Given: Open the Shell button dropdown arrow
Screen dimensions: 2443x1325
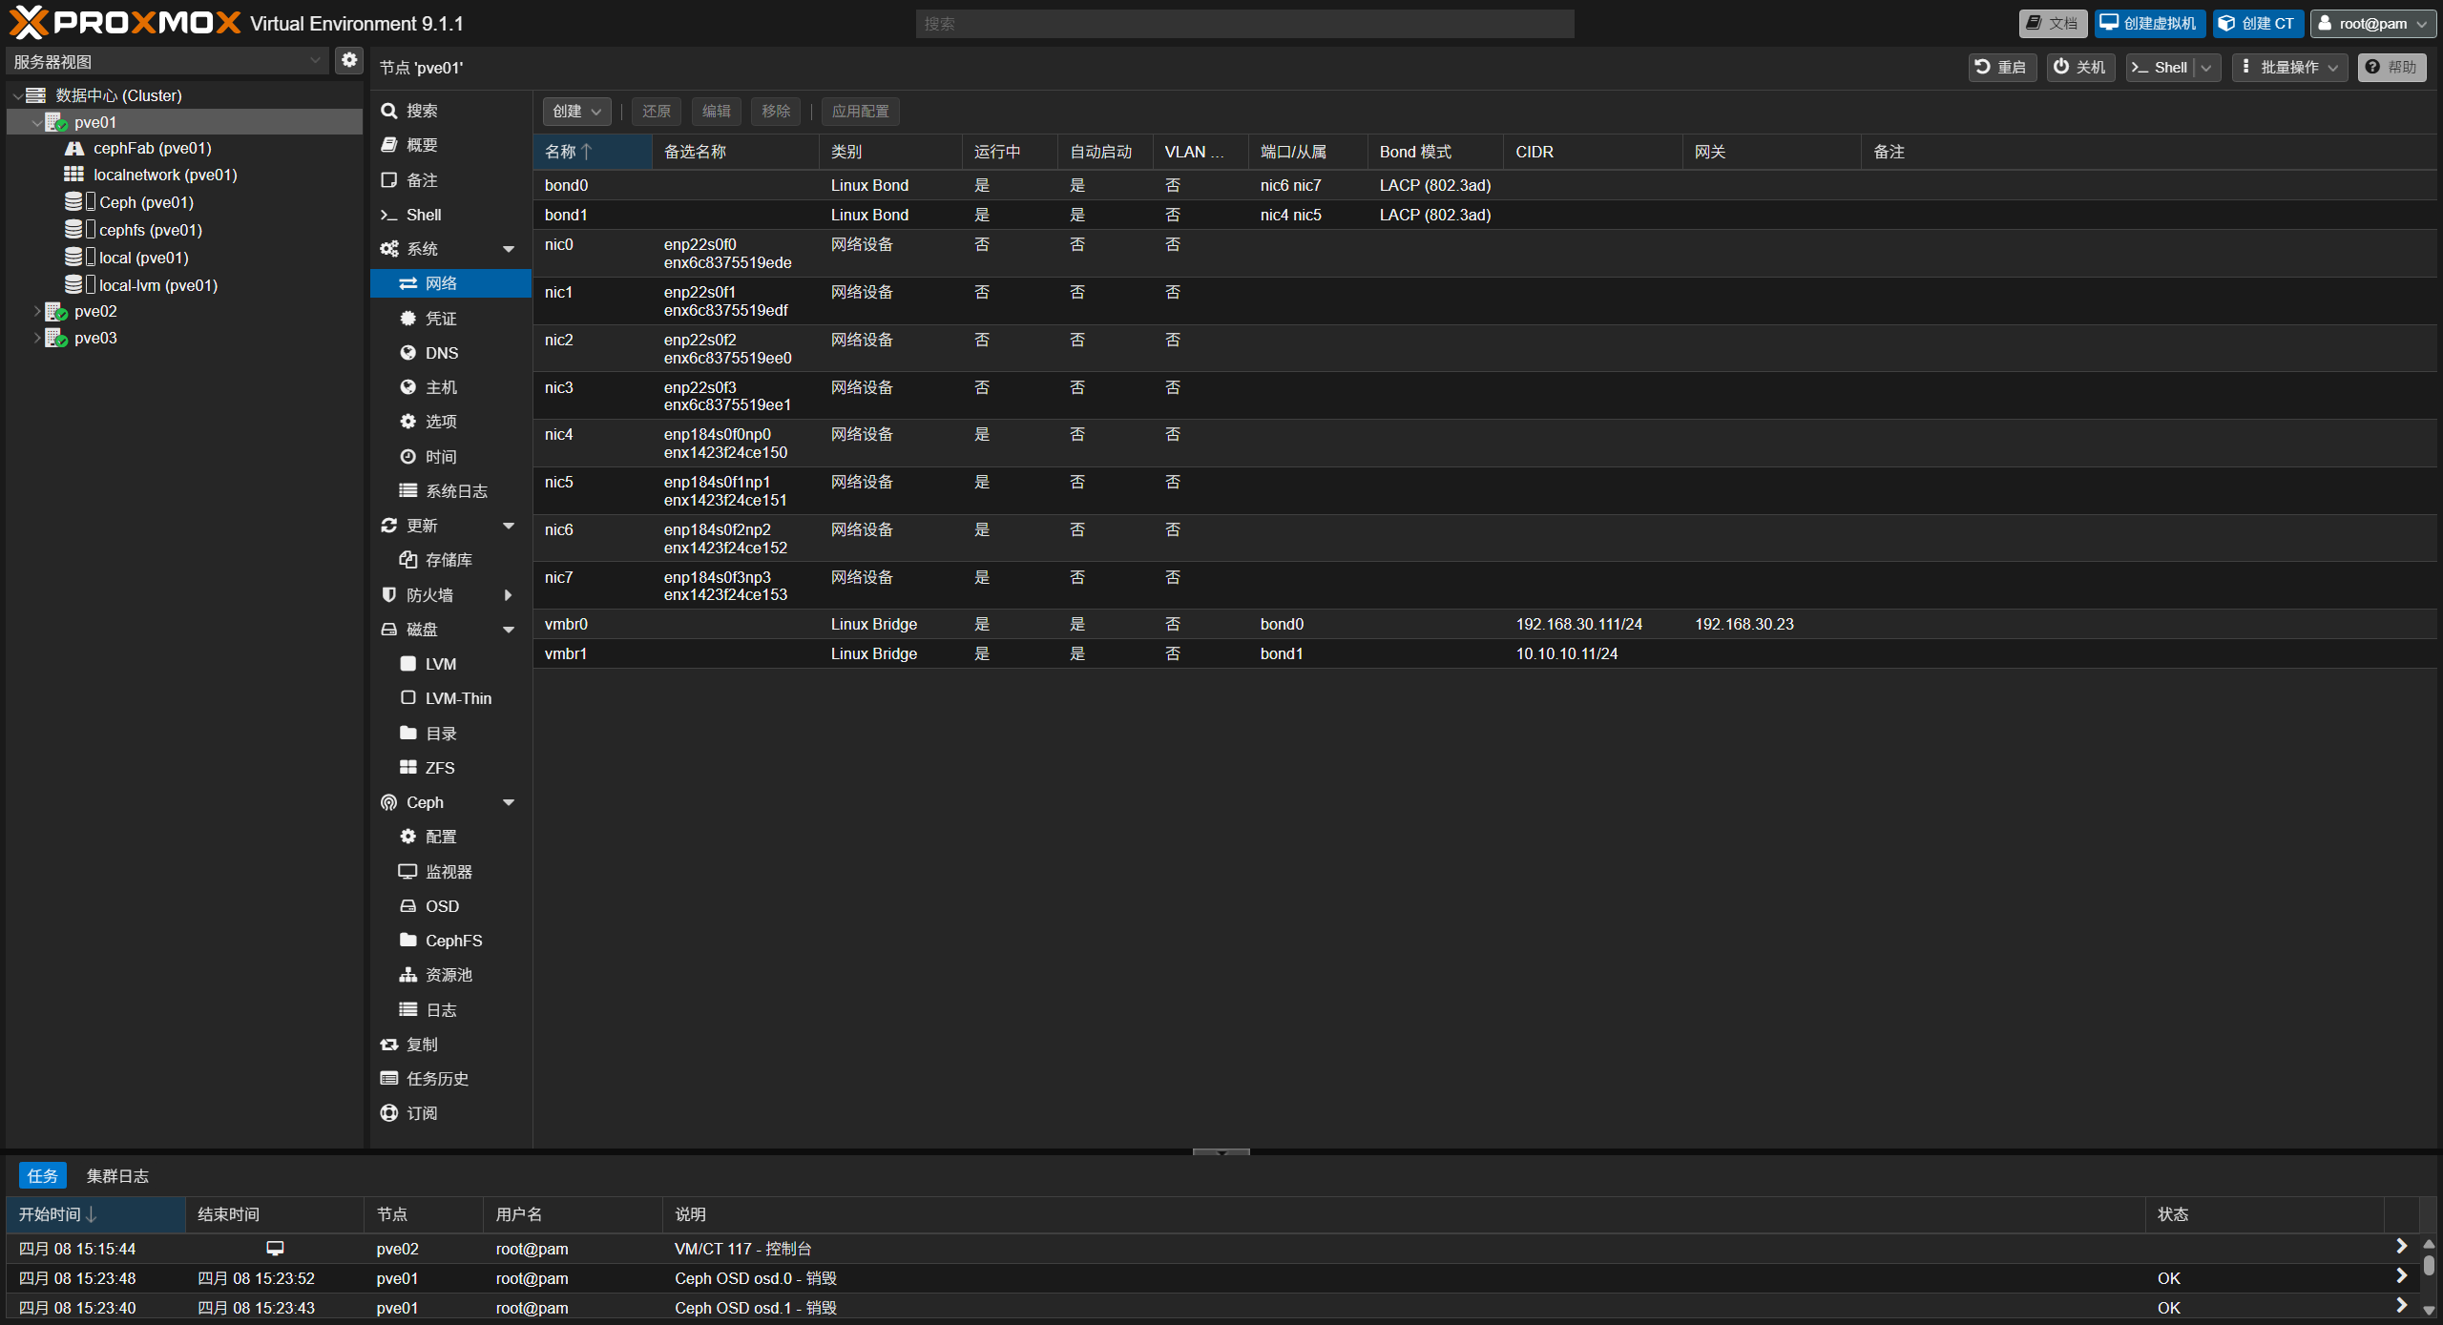Looking at the screenshot, I should pos(2207,68).
